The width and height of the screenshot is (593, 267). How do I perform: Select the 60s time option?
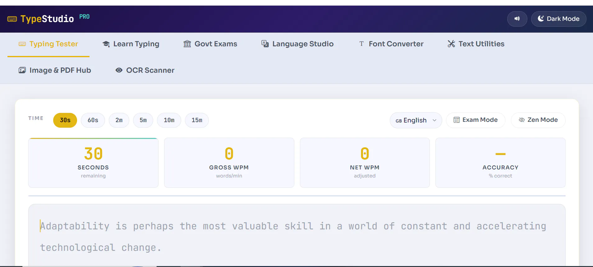point(93,120)
